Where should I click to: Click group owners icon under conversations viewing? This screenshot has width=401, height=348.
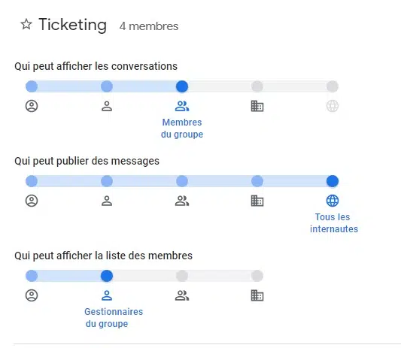[32, 106]
